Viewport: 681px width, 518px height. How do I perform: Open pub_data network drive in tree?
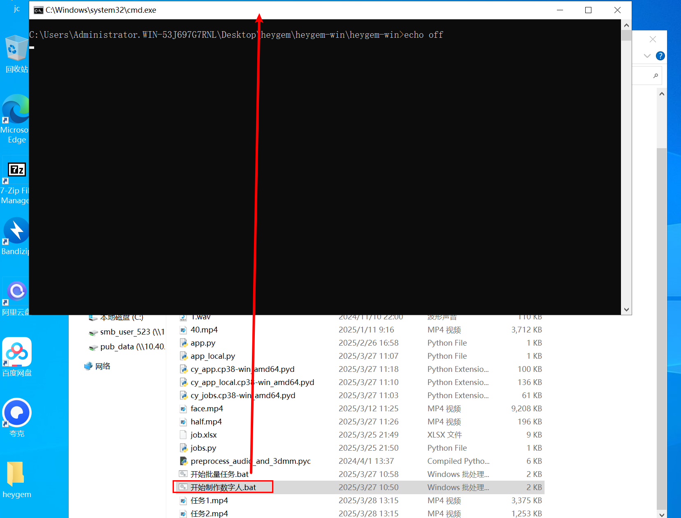click(127, 347)
